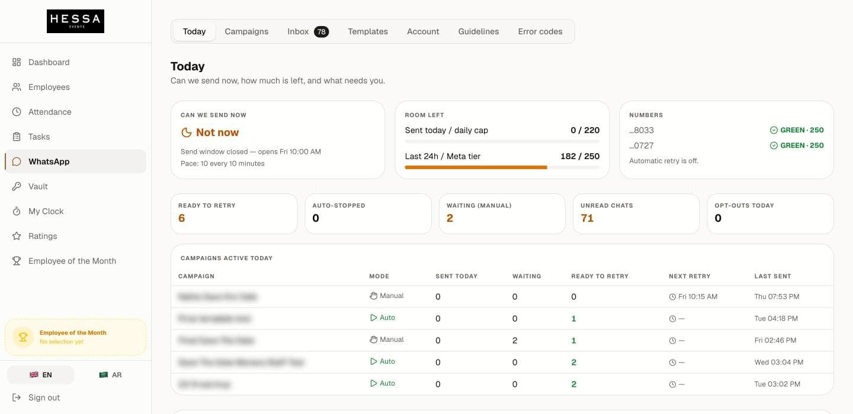The width and height of the screenshot is (853, 414).
Task: Open the Today tab
Action: [194, 31]
